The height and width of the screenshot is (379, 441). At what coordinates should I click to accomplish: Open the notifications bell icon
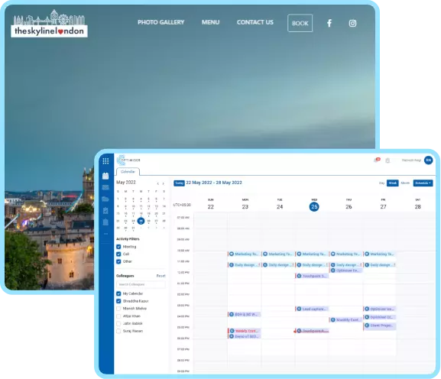376,160
